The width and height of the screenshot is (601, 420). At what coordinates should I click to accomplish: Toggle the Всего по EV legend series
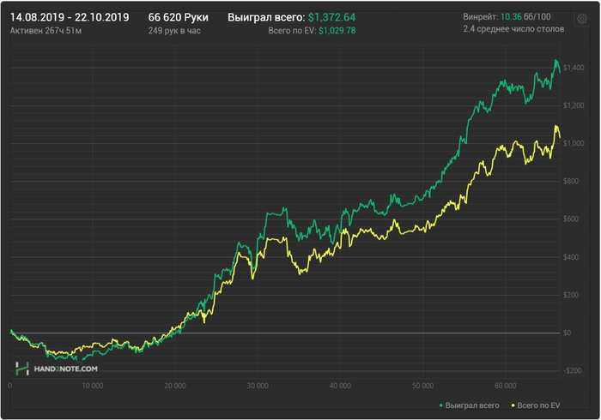[x=538, y=404]
